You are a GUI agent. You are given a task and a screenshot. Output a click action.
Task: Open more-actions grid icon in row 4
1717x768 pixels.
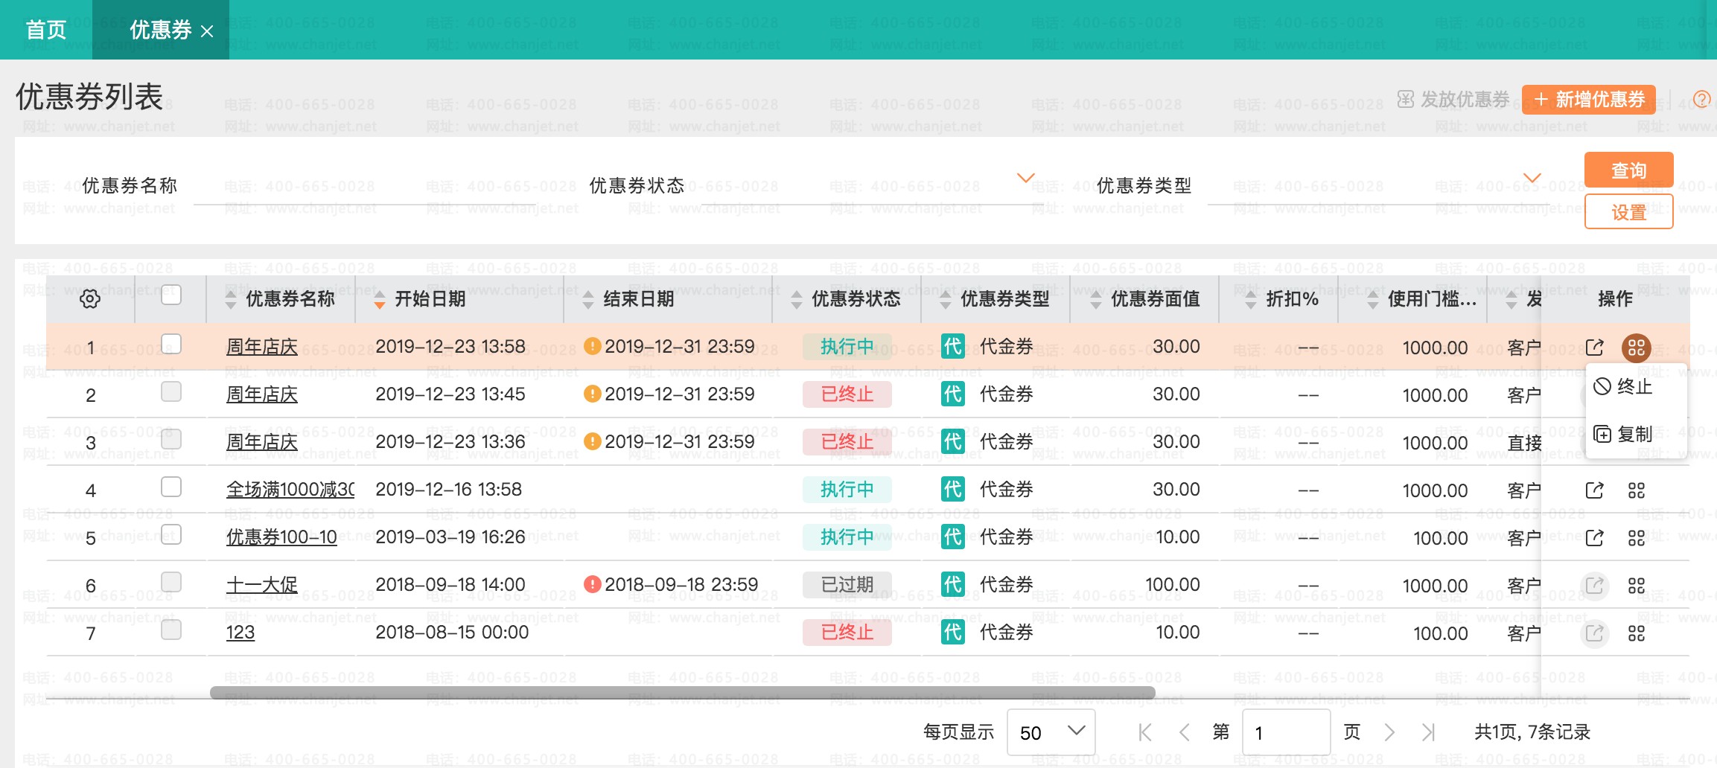(x=1636, y=490)
